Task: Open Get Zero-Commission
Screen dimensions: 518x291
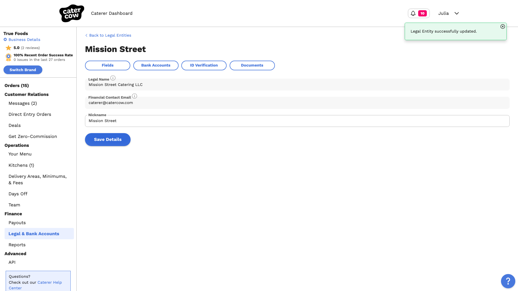Action: coord(33,137)
